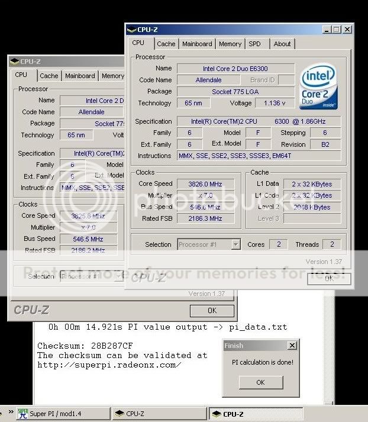Click the Cores count field
The image size is (368, 422).
point(279,244)
